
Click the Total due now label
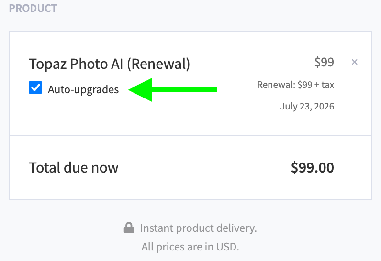tap(74, 168)
